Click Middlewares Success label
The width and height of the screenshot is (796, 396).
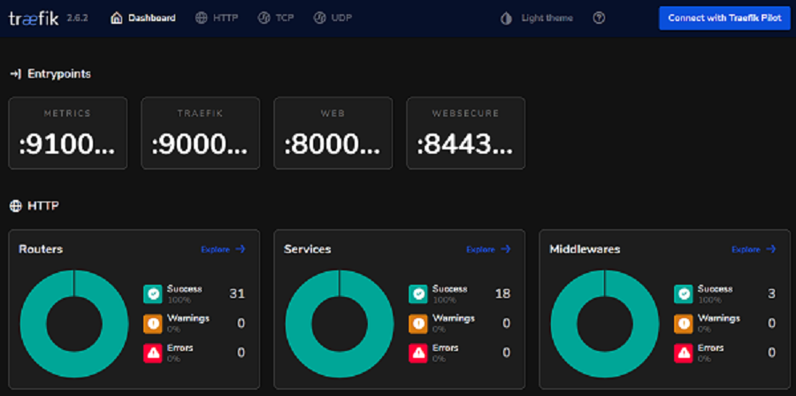(715, 289)
